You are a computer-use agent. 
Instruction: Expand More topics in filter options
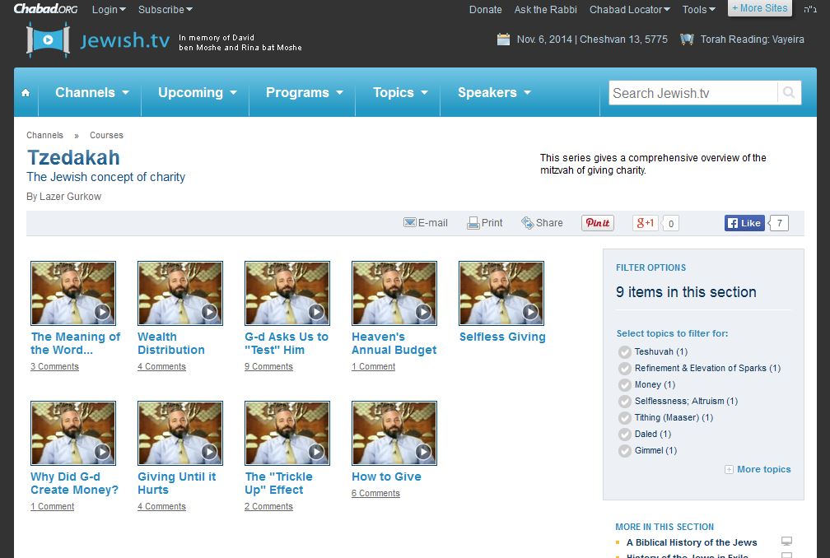click(758, 470)
